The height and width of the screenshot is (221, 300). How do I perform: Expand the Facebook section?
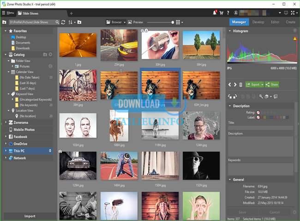(x=6, y=137)
